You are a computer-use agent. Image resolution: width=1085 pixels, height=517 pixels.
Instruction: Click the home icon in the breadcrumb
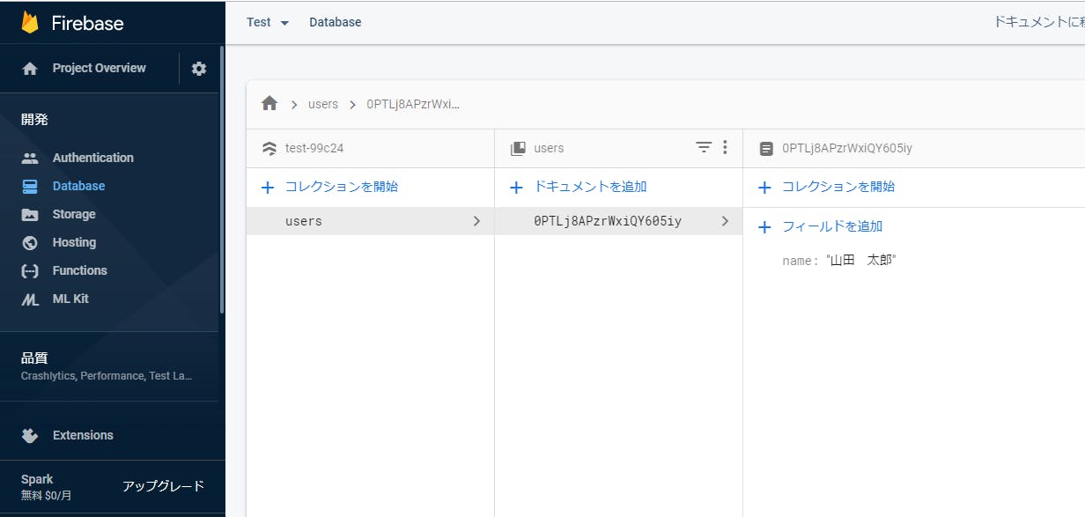point(269,104)
